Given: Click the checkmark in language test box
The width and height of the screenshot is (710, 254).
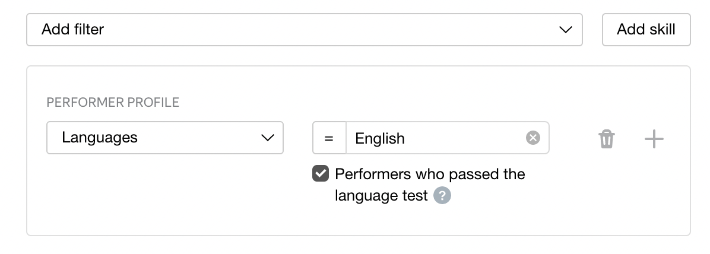Looking at the screenshot, I should point(321,173).
